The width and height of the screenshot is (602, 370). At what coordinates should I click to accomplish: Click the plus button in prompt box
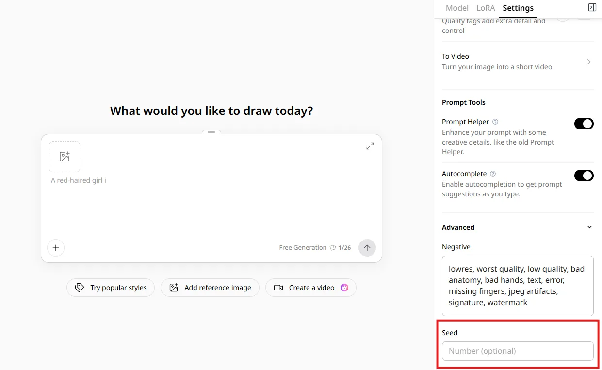(56, 248)
